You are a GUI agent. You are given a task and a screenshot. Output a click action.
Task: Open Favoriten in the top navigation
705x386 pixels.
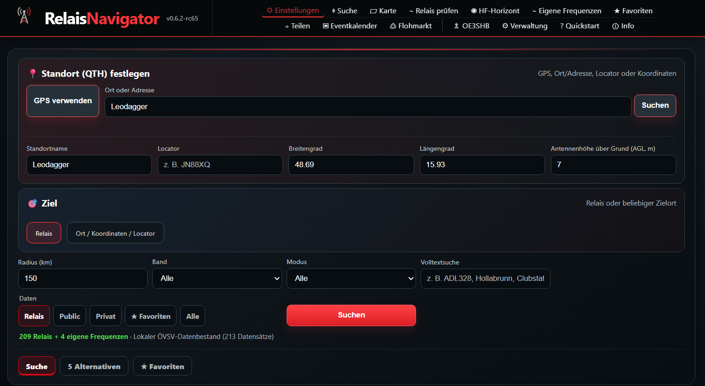coord(633,11)
